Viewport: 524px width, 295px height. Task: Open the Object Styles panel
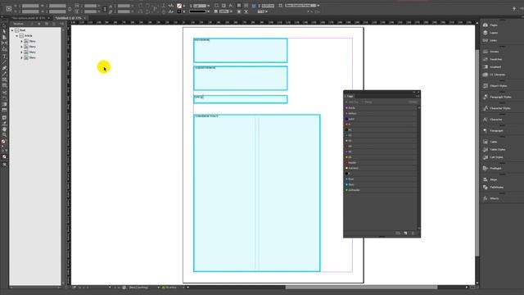(495, 86)
